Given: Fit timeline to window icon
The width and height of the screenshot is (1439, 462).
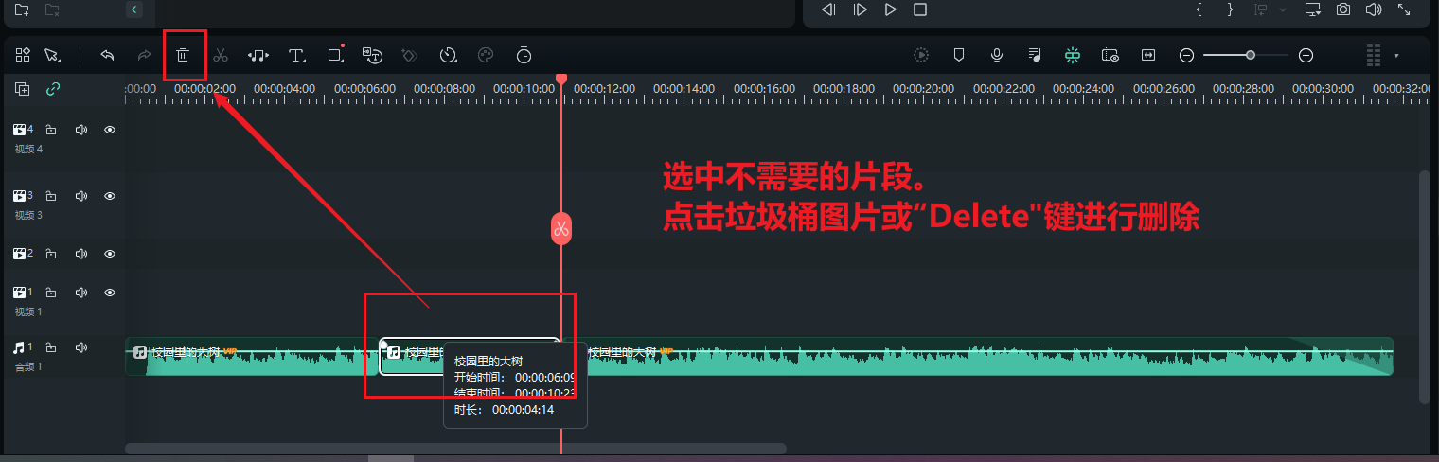Looking at the screenshot, I should (x=1148, y=56).
